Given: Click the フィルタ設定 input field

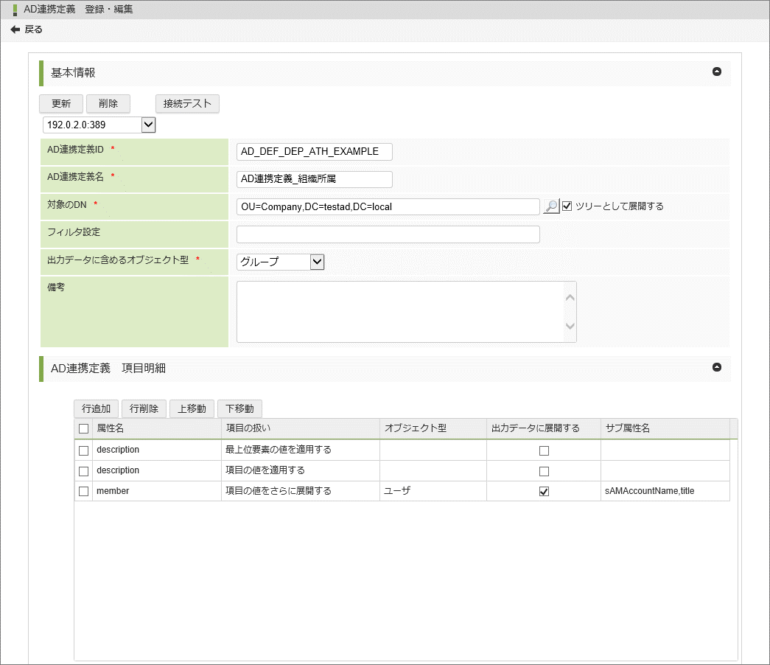Looking at the screenshot, I should pyautogui.click(x=388, y=234).
